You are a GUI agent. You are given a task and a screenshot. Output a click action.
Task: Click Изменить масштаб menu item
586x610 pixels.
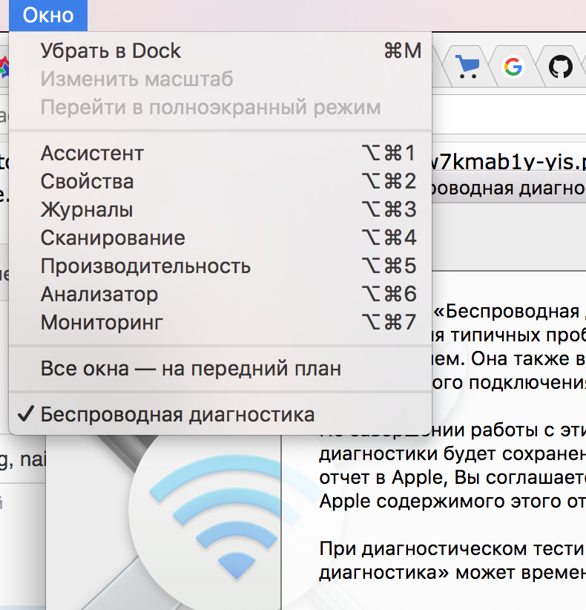click(x=136, y=79)
